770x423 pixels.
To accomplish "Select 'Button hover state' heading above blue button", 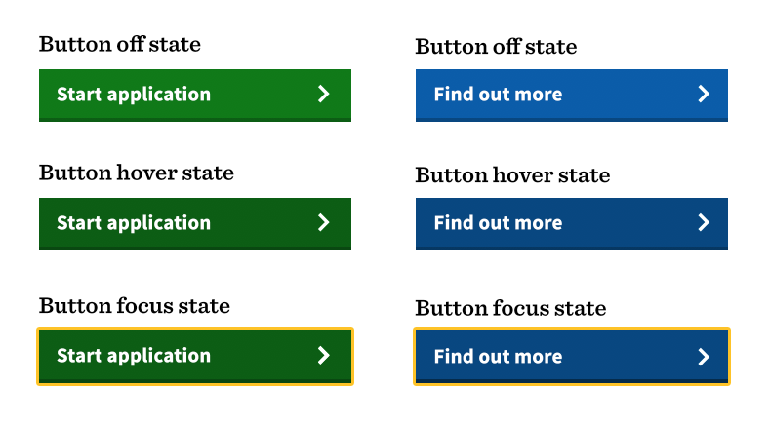I will pos(512,175).
